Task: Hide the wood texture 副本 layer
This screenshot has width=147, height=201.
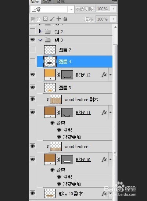Action: pos(33,99)
